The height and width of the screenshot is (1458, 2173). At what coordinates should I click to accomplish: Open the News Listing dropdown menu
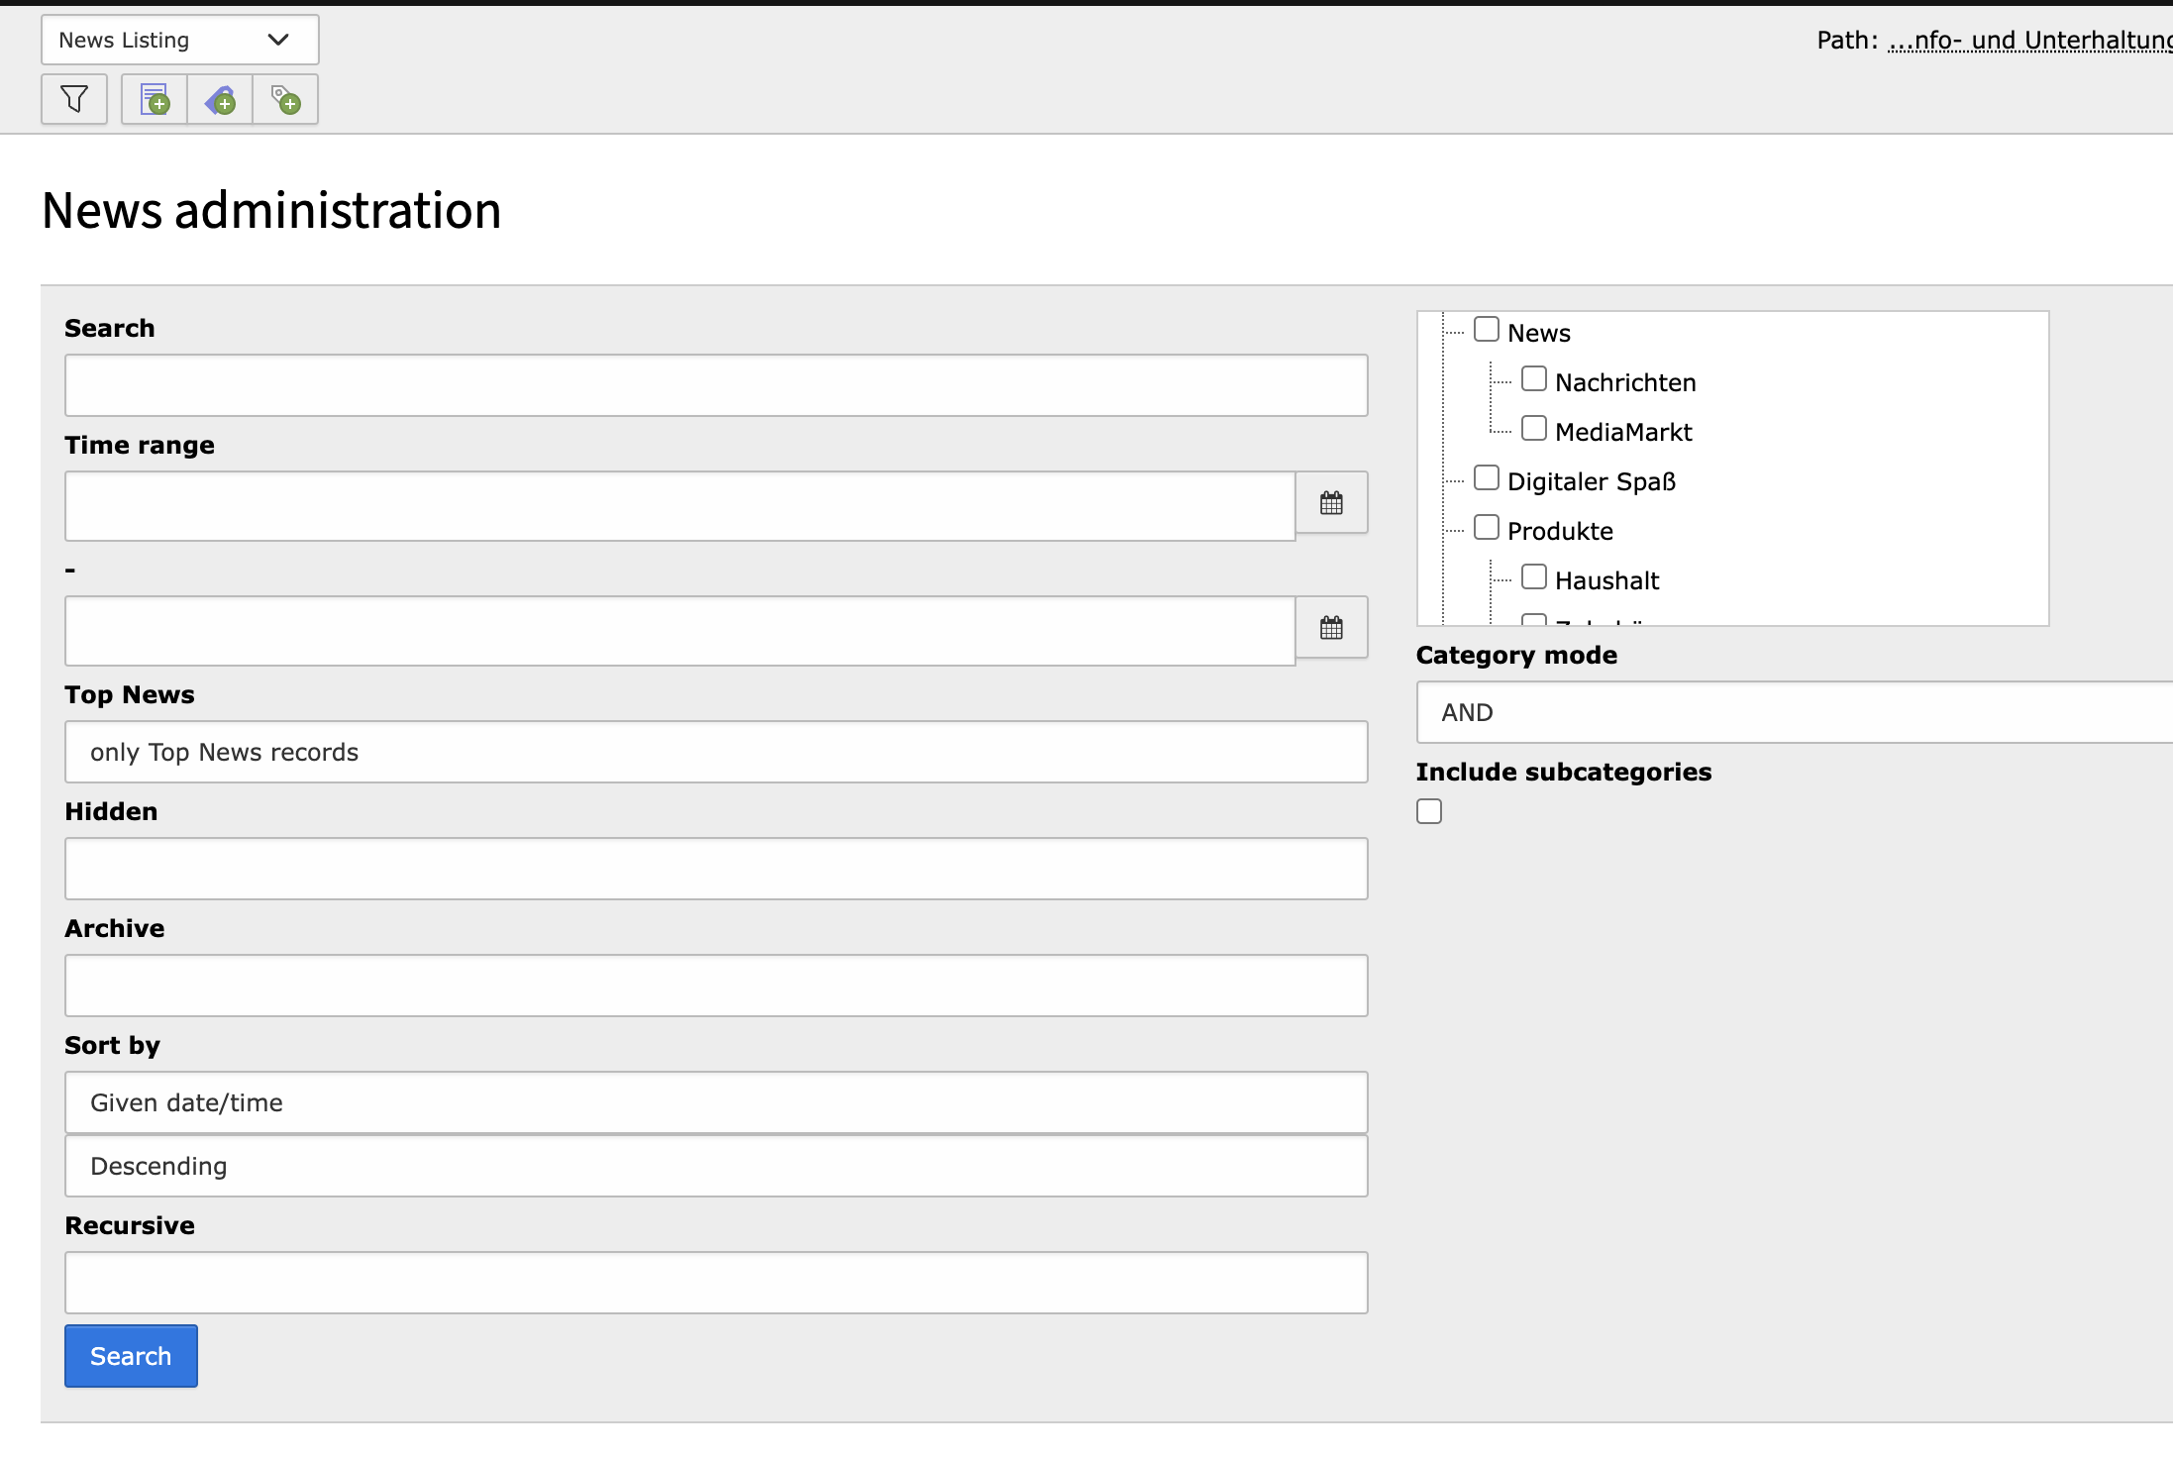click(179, 39)
